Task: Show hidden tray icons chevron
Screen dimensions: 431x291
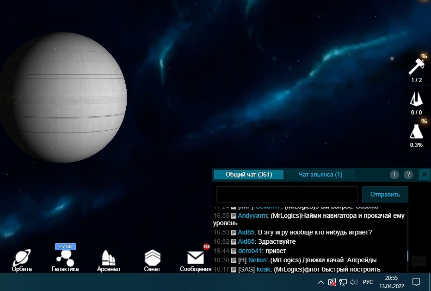Action: pos(321,282)
